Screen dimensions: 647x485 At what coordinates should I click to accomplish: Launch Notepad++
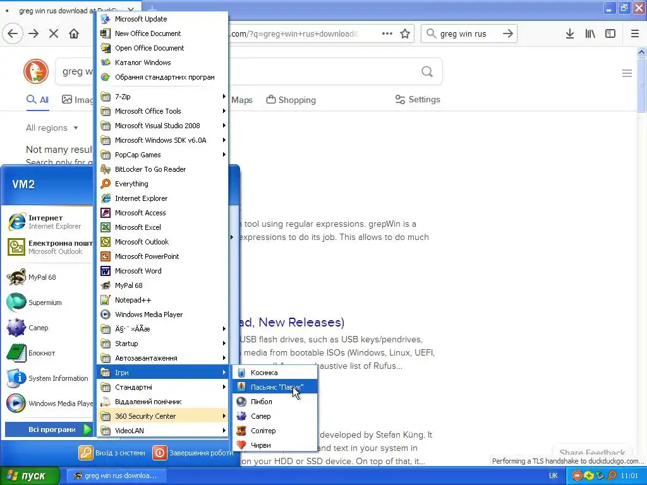pyautogui.click(x=162, y=300)
